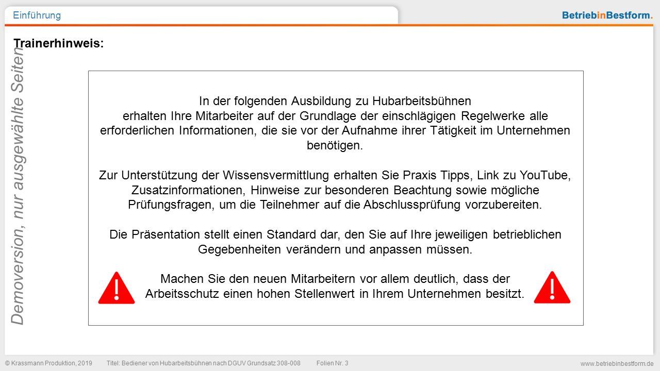660x371 pixels.
Task: Click the 'Folien Nr. 3' slide number
Action: [x=332, y=363]
